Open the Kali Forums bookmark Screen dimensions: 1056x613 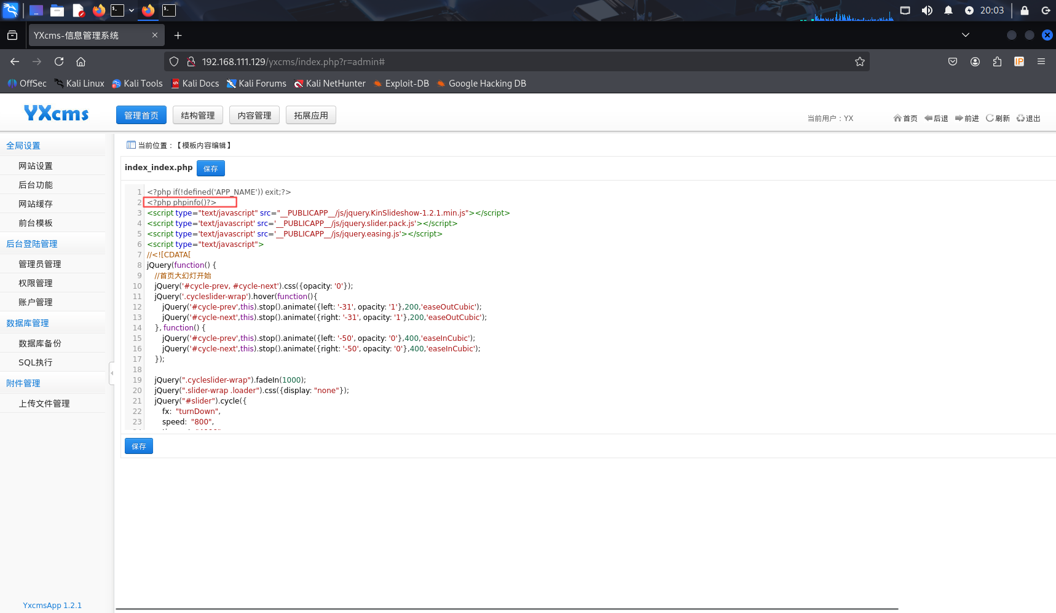256,84
